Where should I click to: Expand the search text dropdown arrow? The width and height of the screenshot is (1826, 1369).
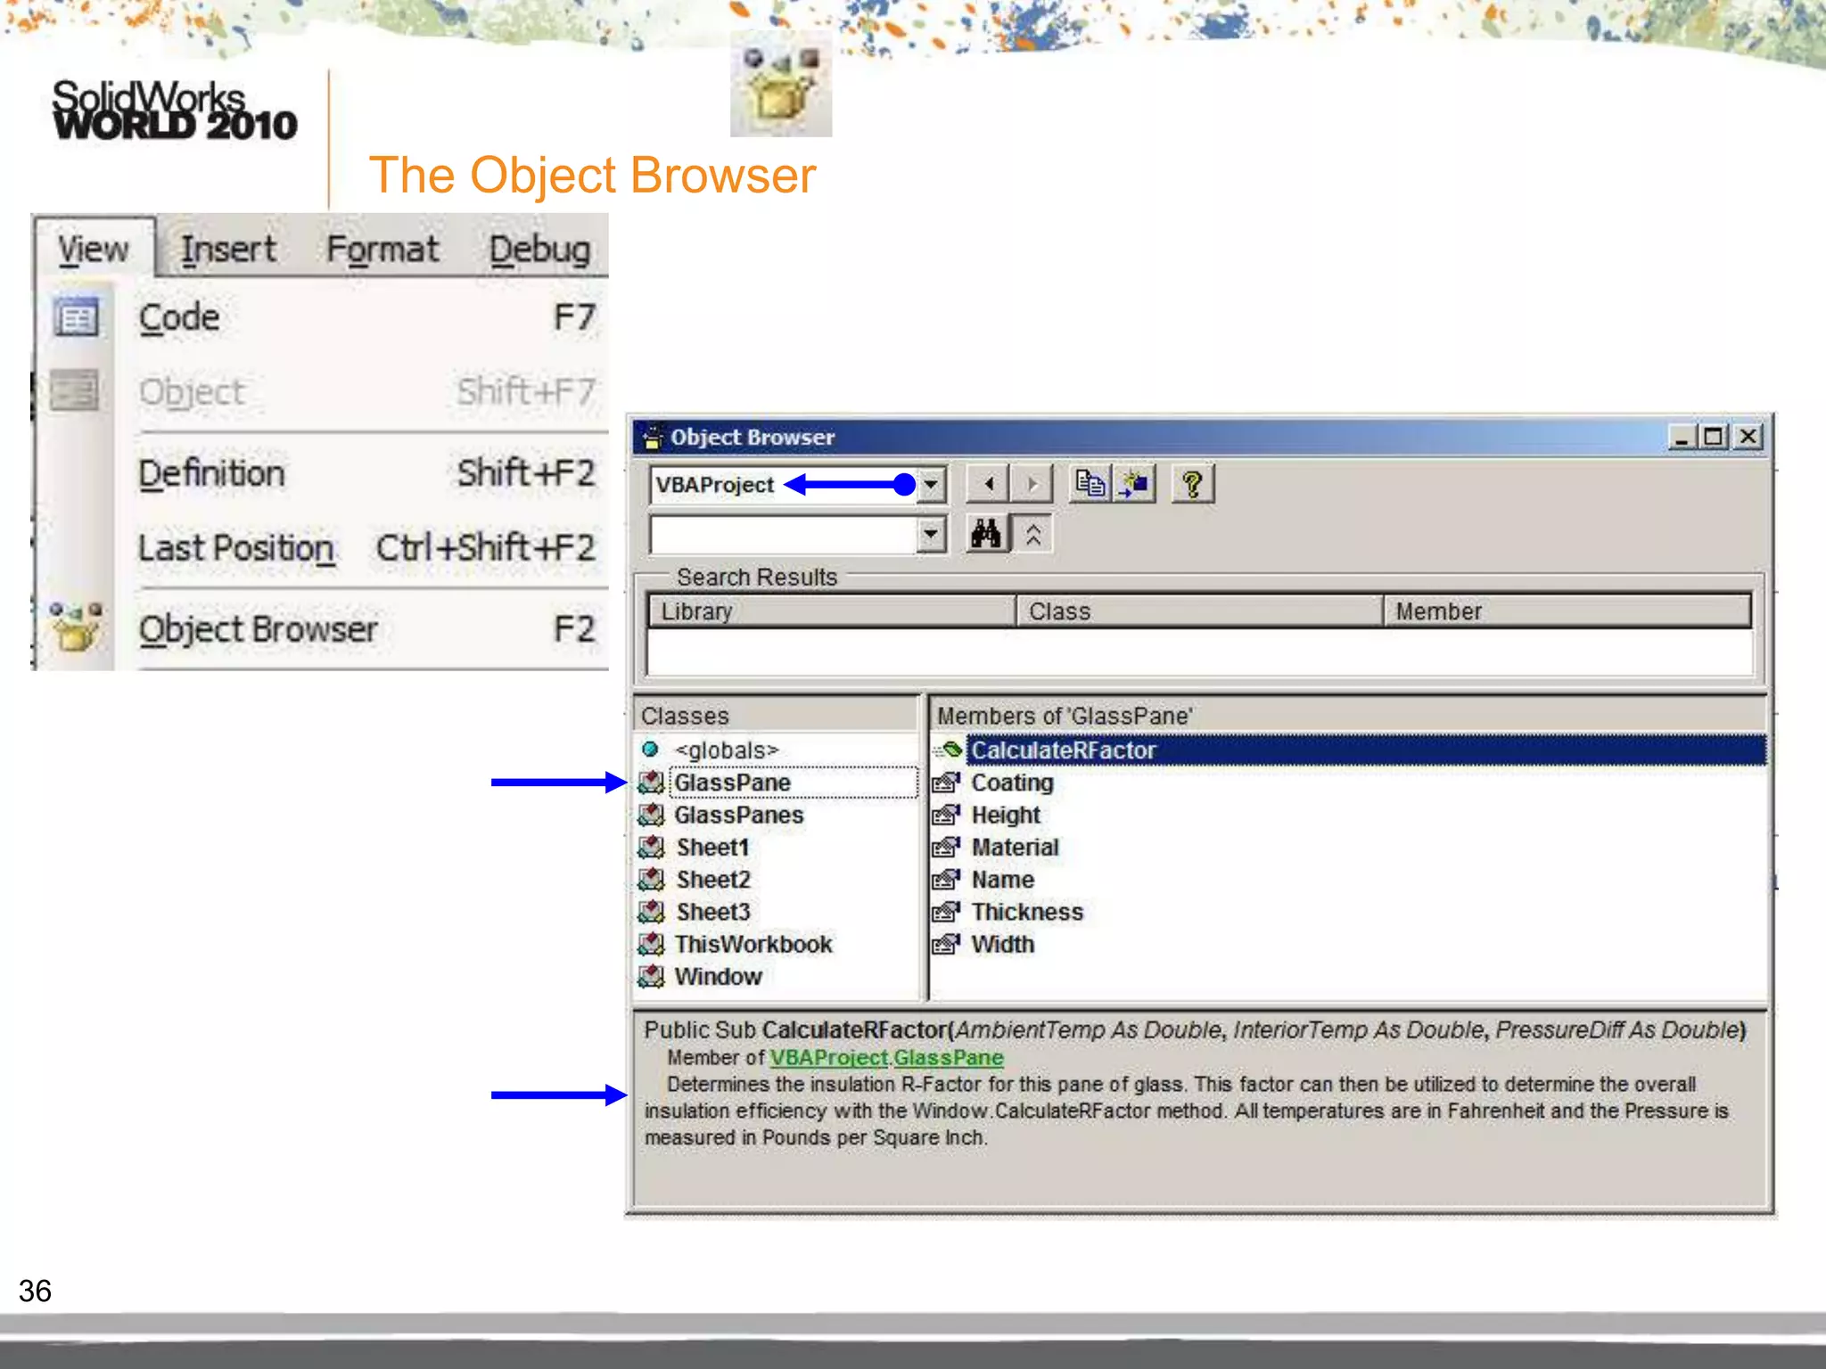tap(931, 535)
